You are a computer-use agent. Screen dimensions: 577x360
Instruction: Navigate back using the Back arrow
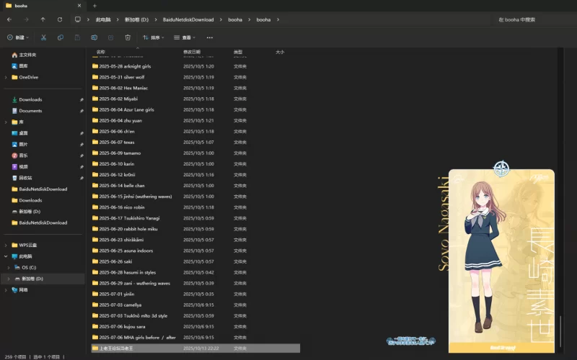[x=9, y=19]
